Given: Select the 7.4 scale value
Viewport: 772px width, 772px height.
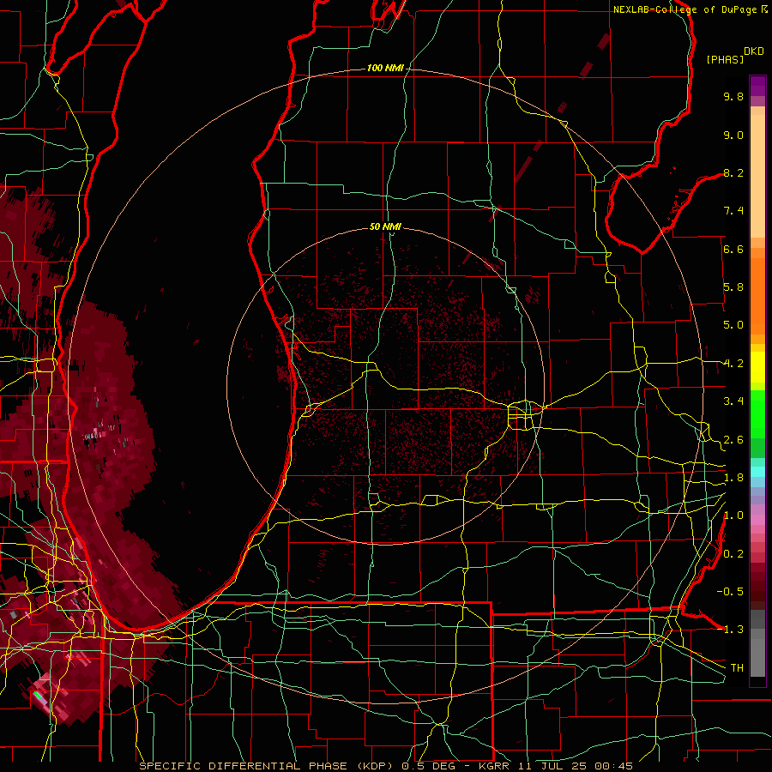Looking at the screenshot, I should coord(733,211).
